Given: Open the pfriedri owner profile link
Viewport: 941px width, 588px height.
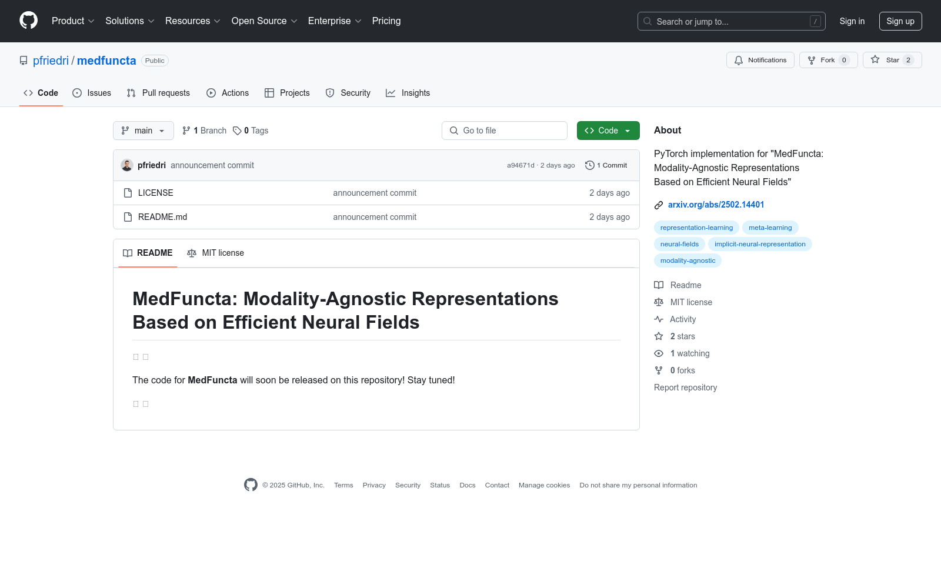Looking at the screenshot, I should [51, 61].
